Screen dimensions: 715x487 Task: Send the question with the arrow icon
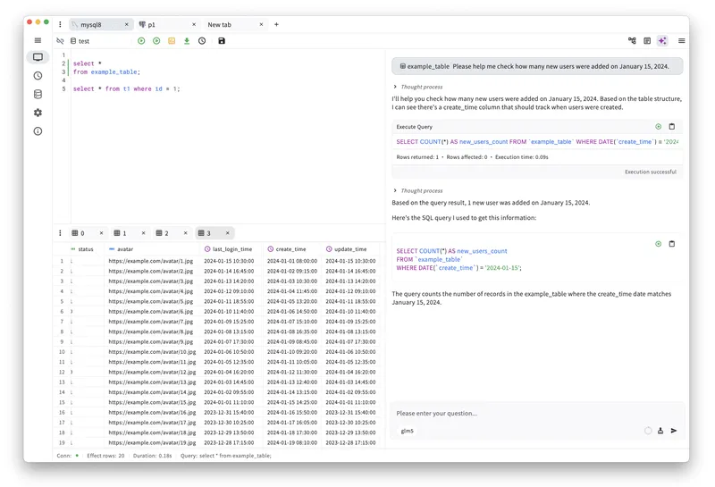[674, 431]
